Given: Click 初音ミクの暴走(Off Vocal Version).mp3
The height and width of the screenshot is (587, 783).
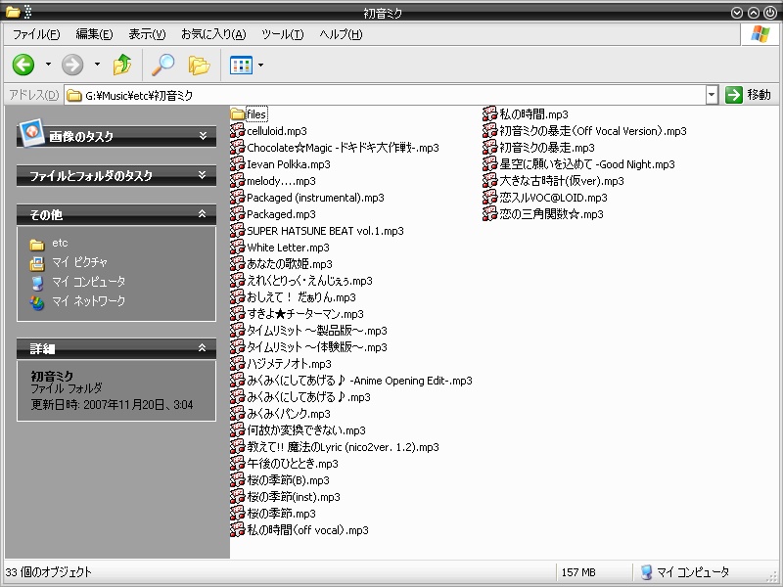Looking at the screenshot, I should pos(593,131).
